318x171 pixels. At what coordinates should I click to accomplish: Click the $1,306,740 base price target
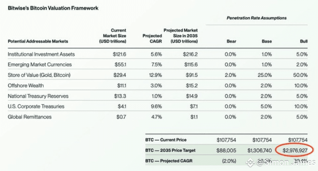tap(259, 150)
